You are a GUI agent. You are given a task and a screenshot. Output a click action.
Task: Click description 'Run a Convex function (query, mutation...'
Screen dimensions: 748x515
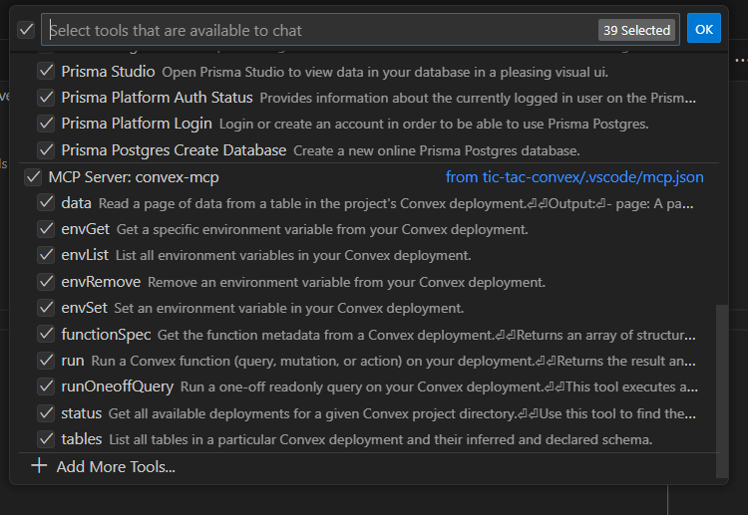coord(393,362)
